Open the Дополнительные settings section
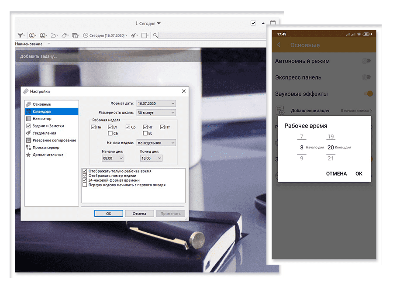Screen dimensions: 393x290 [x=52, y=155]
